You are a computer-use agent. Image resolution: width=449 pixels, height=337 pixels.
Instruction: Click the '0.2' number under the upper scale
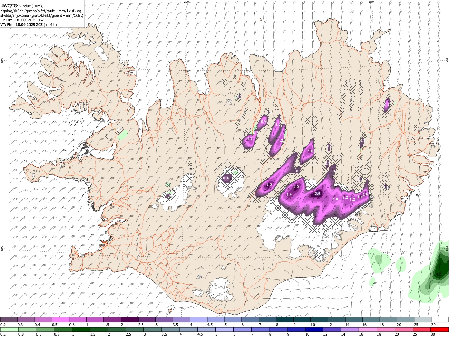click(x=3, y=325)
